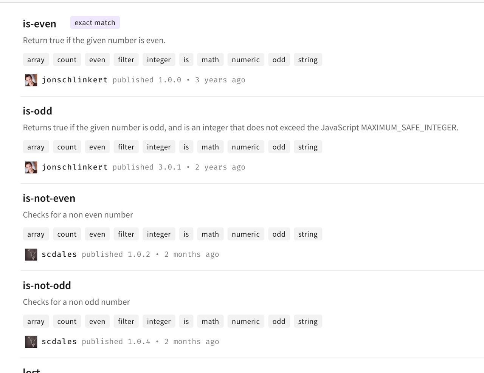
Task: Open the is-odd package page
Action: (x=37, y=111)
